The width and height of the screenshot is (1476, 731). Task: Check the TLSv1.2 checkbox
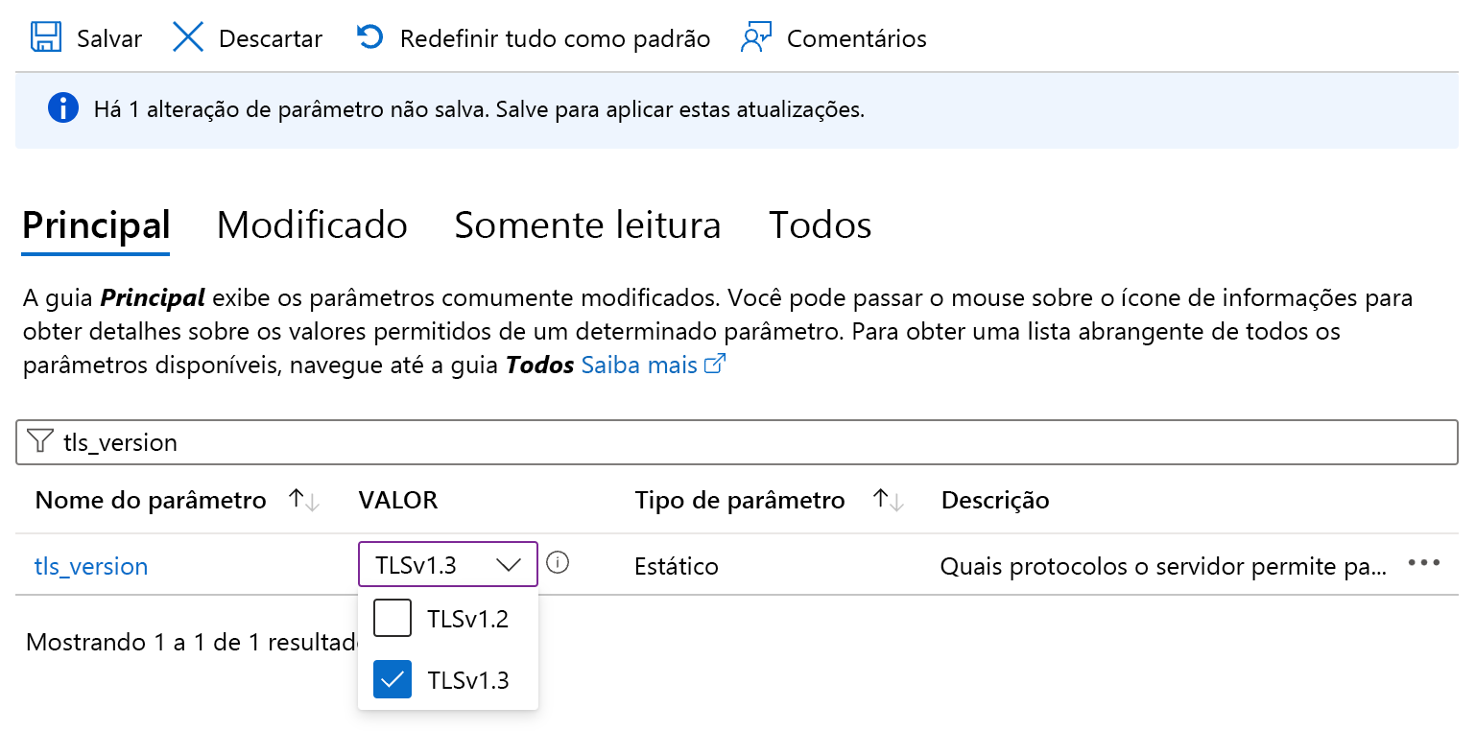pos(393,619)
